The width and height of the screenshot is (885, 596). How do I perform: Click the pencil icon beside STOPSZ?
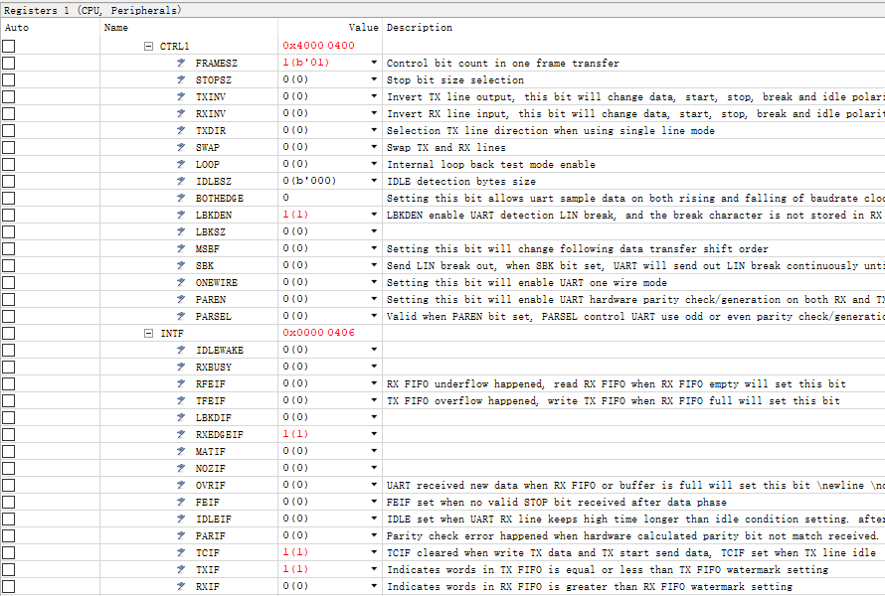(x=181, y=79)
